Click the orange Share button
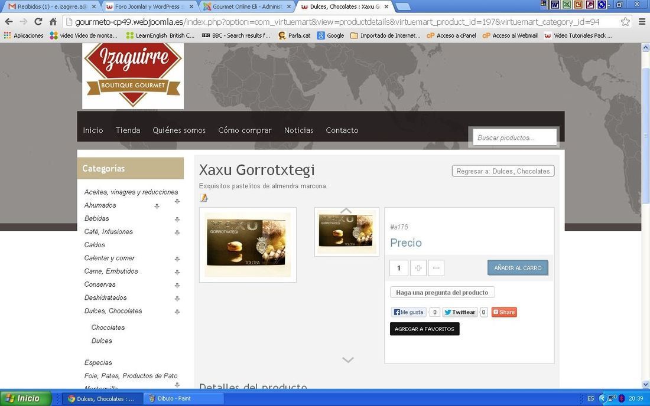The image size is (650, 406). pos(504,312)
